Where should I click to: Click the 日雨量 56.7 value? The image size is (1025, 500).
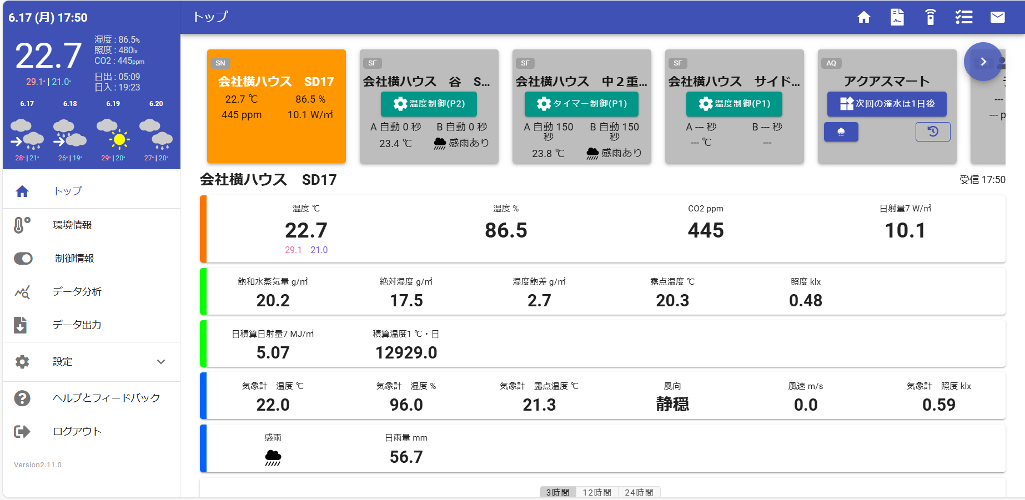point(406,457)
